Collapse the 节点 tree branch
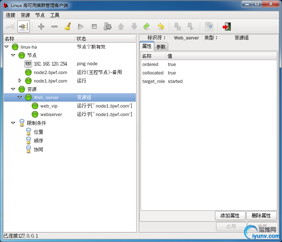 [x=13, y=55]
